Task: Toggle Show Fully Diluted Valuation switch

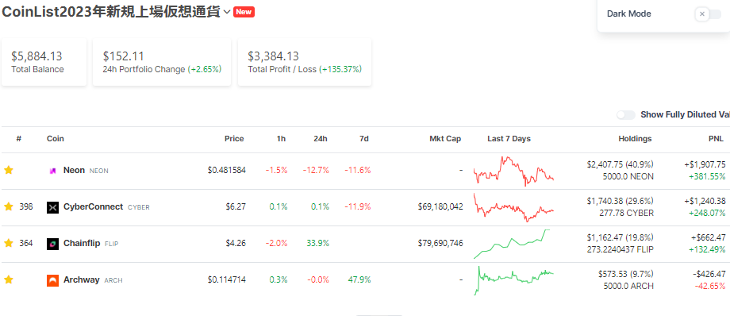Action: point(626,114)
